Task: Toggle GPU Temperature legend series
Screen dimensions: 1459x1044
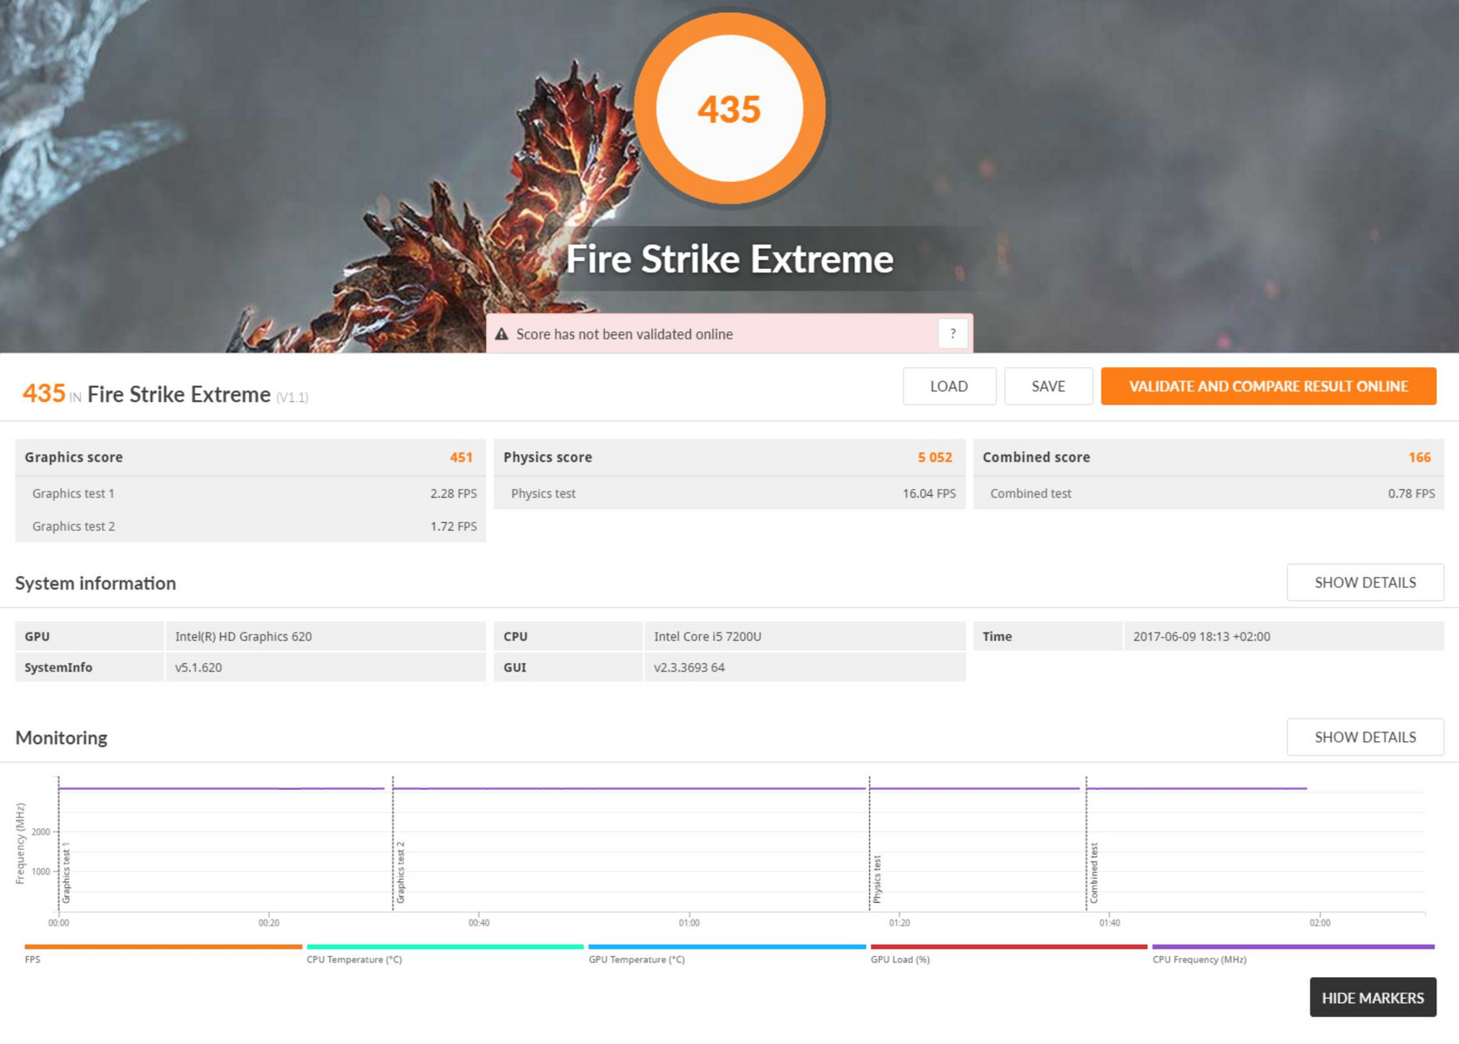Action: [727, 954]
